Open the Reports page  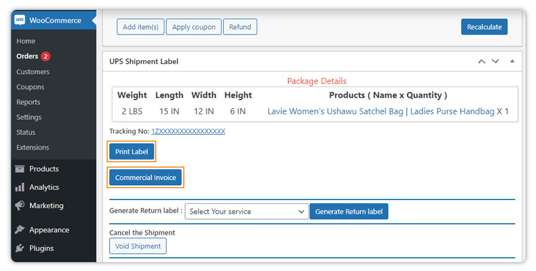click(29, 102)
